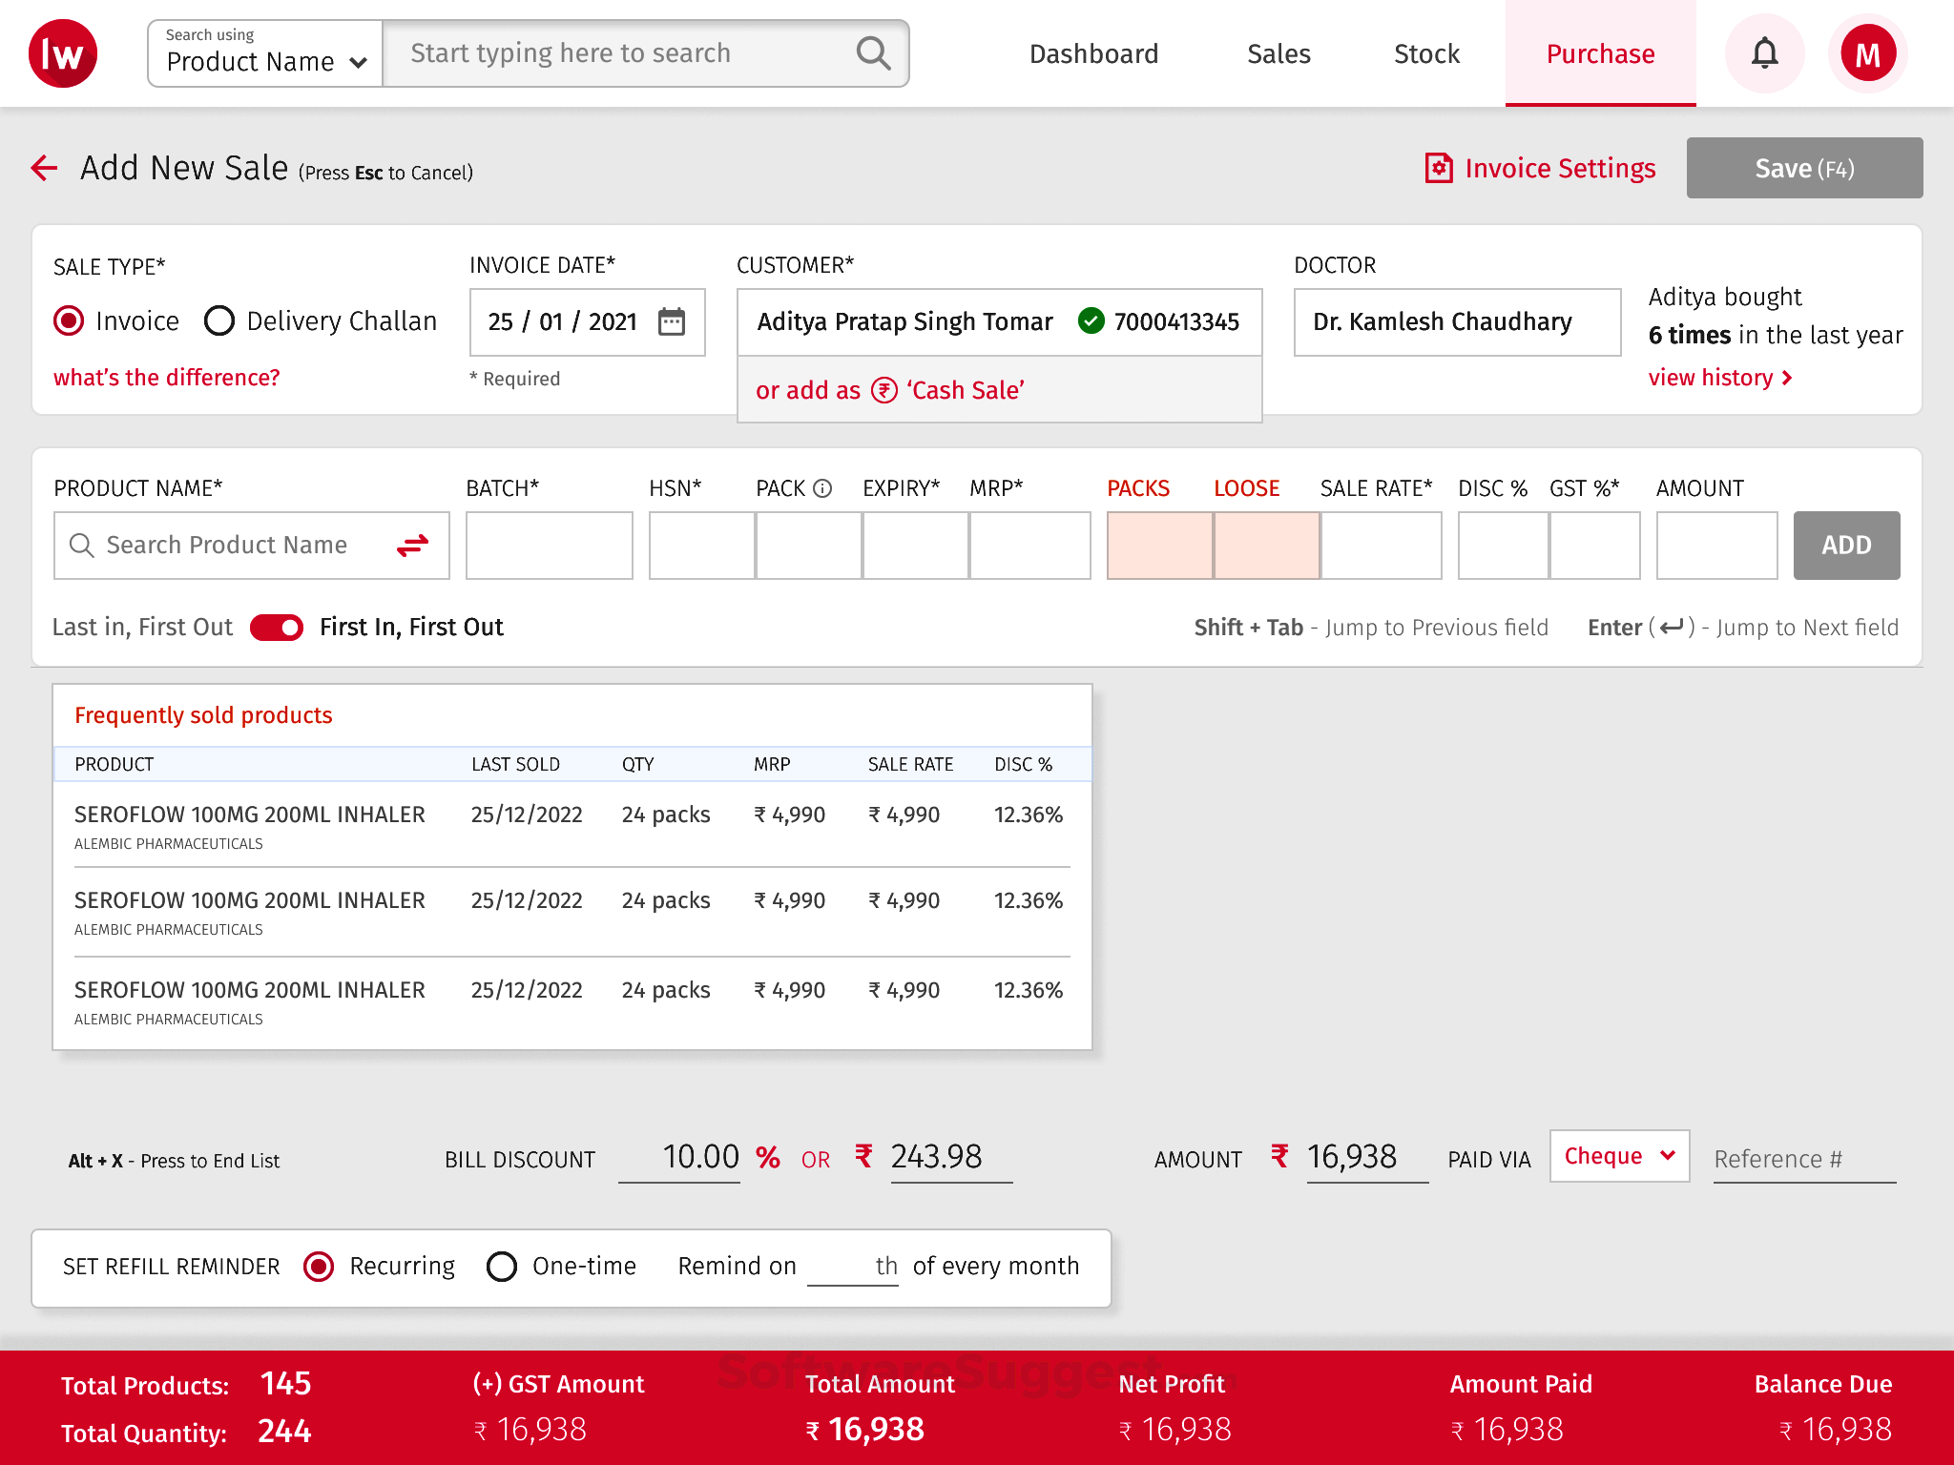Switch to the Sales tab
Viewport: 1954px width, 1465px height.
click(1278, 53)
